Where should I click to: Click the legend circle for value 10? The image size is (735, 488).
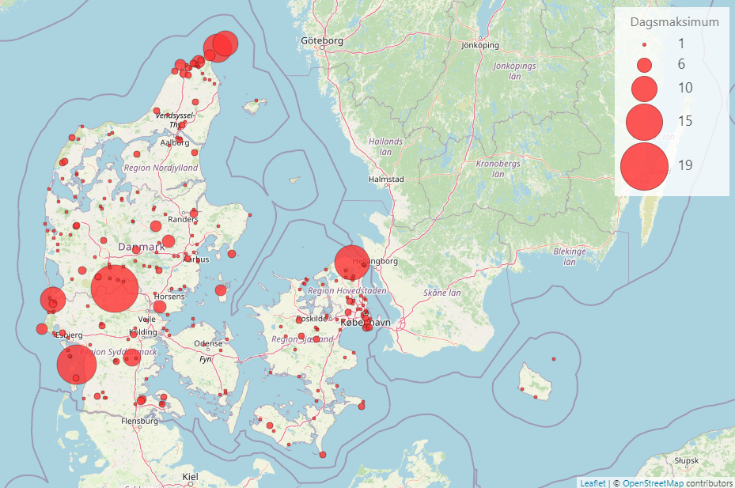pos(644,88)
